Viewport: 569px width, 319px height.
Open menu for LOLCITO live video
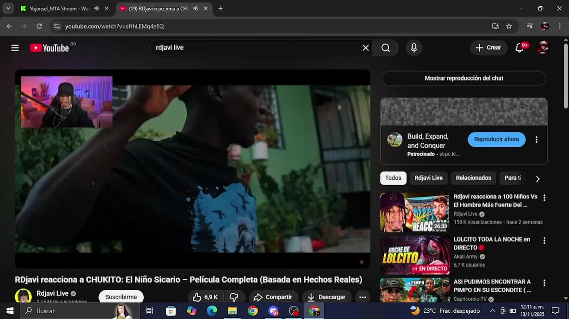544,241
